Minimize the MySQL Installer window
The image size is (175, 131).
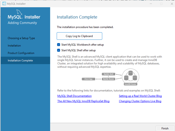(x=151, y=4)
